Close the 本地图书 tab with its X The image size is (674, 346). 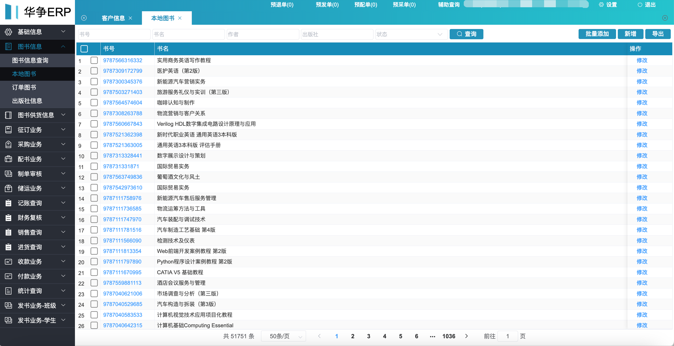[x=180, y=18]
